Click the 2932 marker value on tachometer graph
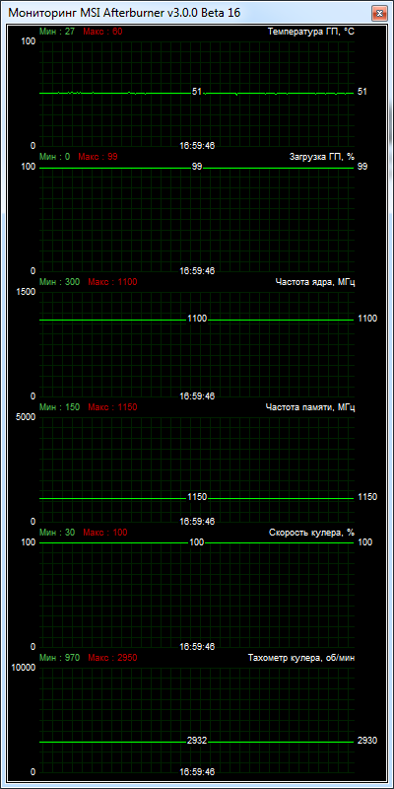Viewport: 394px width, 789px height. 197,741
